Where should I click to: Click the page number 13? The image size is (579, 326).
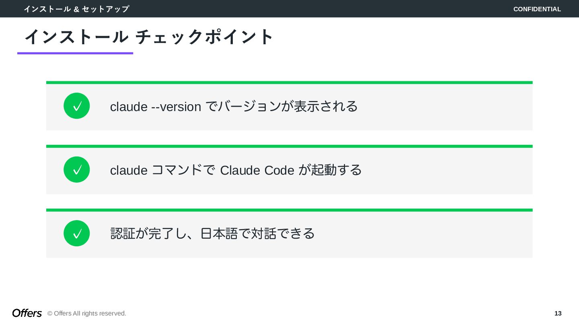[x=558, y=314]
